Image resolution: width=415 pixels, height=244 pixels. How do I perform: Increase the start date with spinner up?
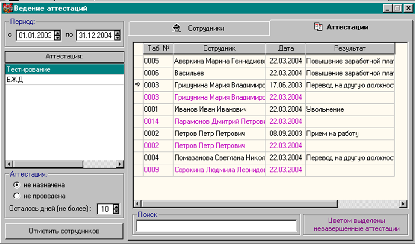(x=57, y=33)
